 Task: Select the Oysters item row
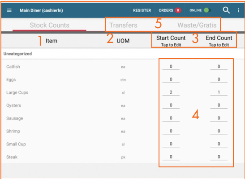tap(123, 106)
